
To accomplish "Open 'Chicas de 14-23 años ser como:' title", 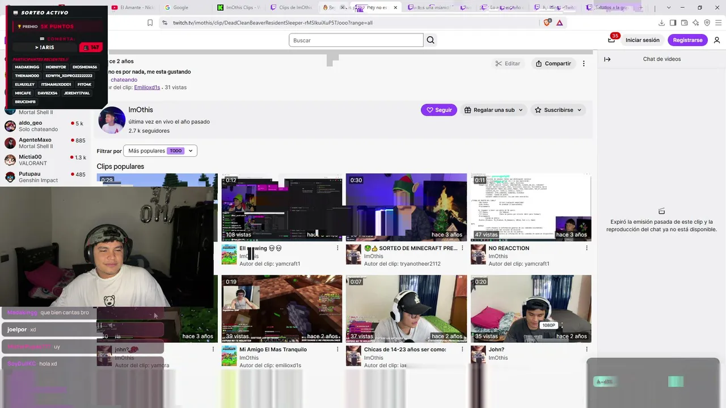I will coord(405,350).
